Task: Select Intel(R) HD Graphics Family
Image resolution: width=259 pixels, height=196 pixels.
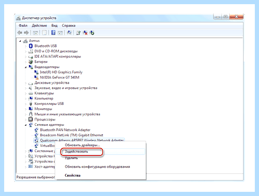Action: [61, 72]
